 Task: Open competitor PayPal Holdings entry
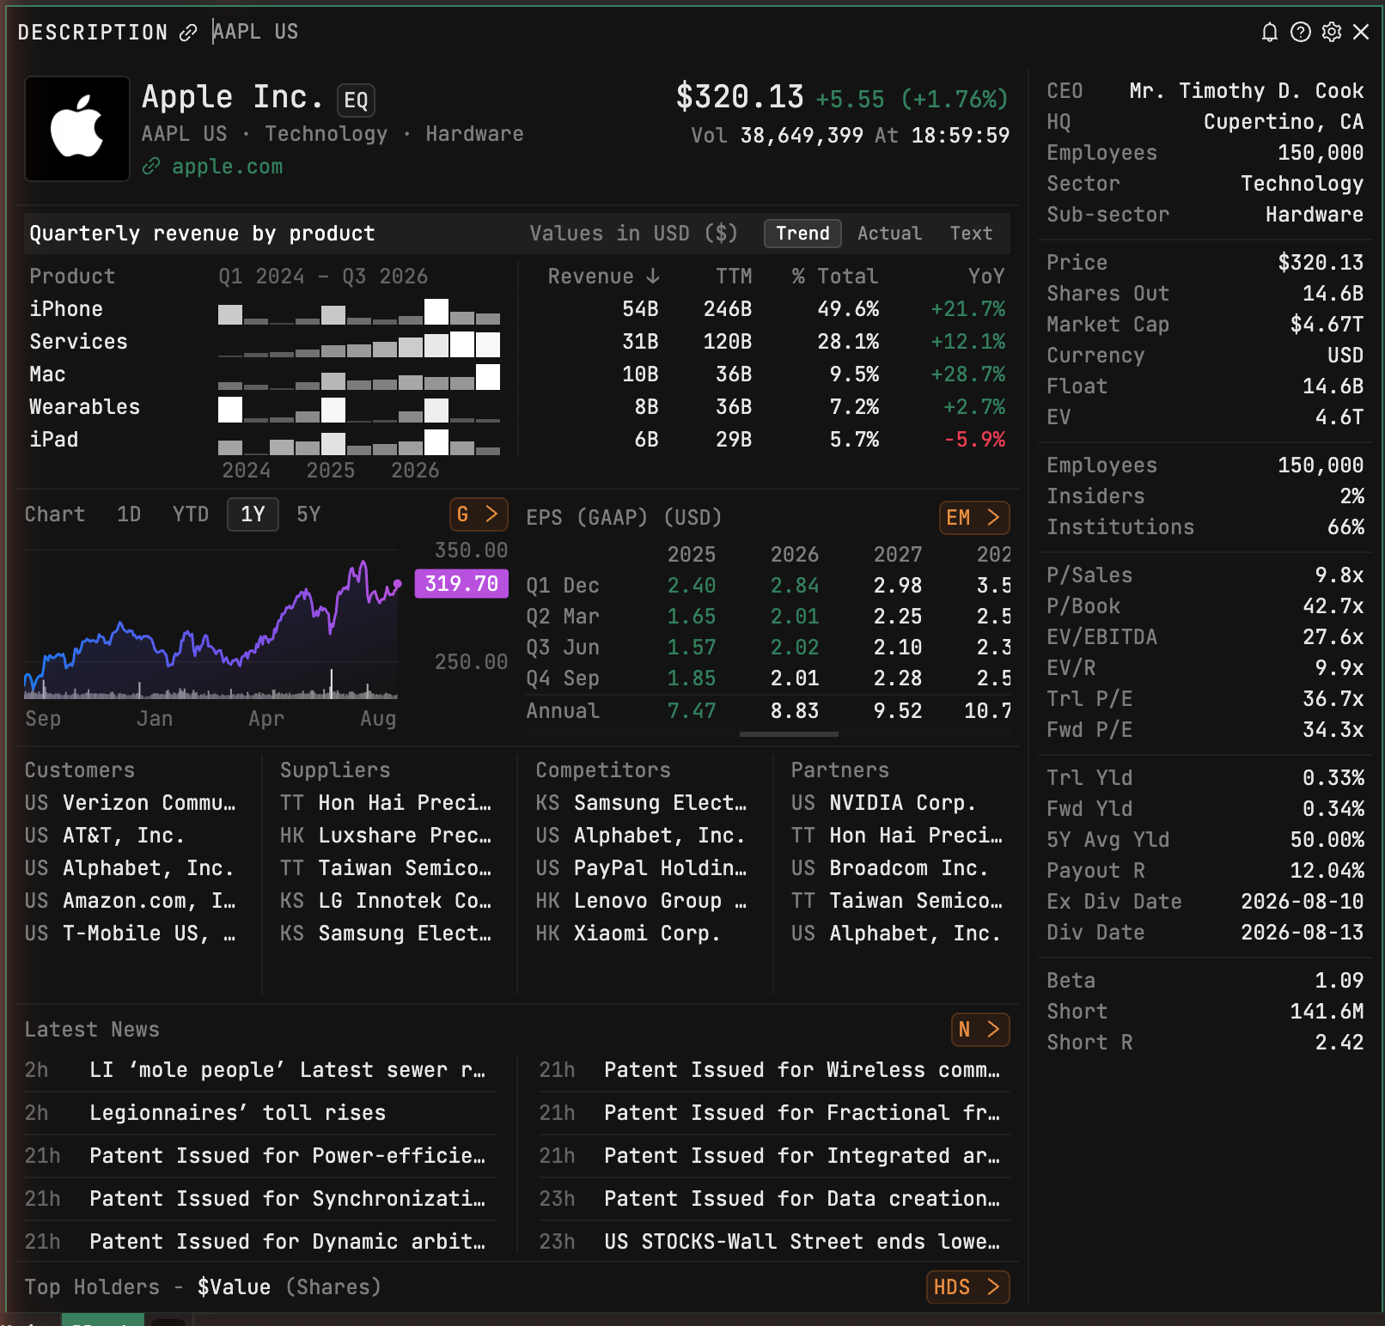pos(642,868)
